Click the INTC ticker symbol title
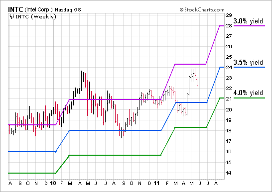Image resolution: width=272 pixels, height=192 pixels. 15,9
